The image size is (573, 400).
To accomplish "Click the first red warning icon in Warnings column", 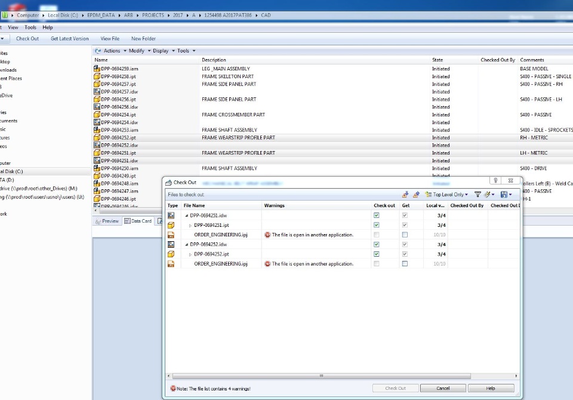I will (x=267, y=235).
